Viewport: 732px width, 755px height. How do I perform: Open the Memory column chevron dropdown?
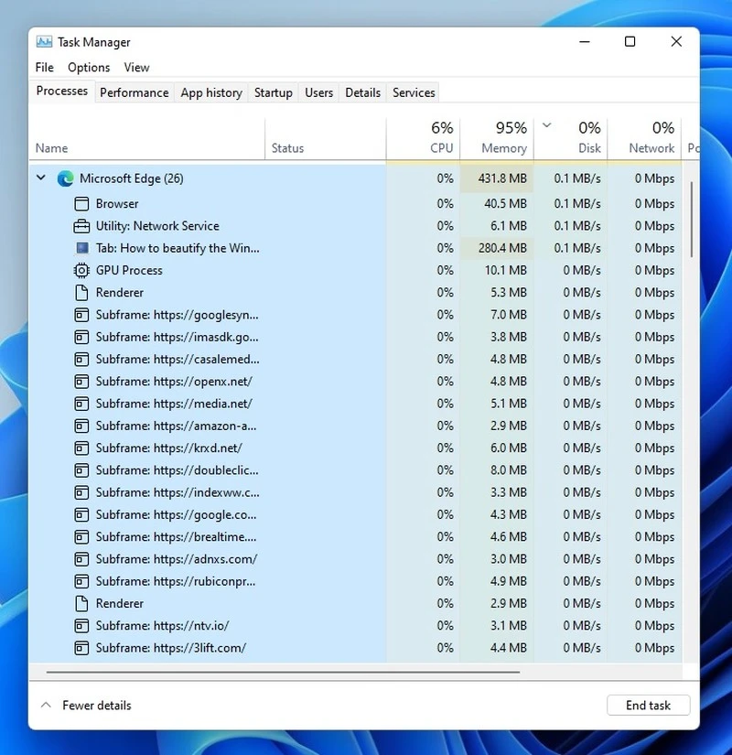click(546, 127)
